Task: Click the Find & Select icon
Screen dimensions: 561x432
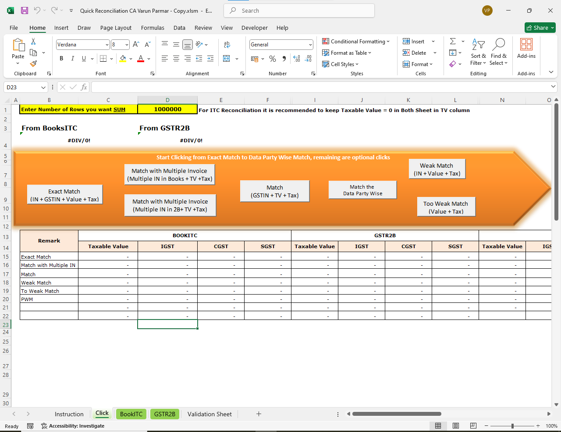Action: (498, 52)
